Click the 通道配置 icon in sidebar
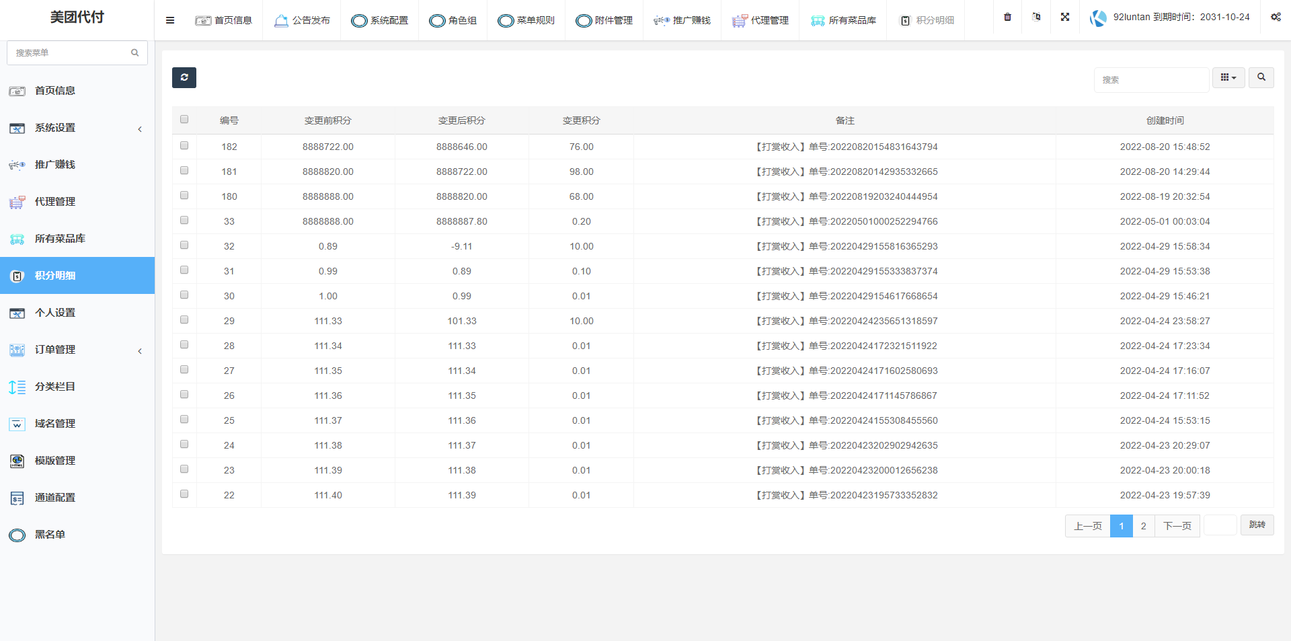This screenshot has height=641, width=1291. [17, 498]
